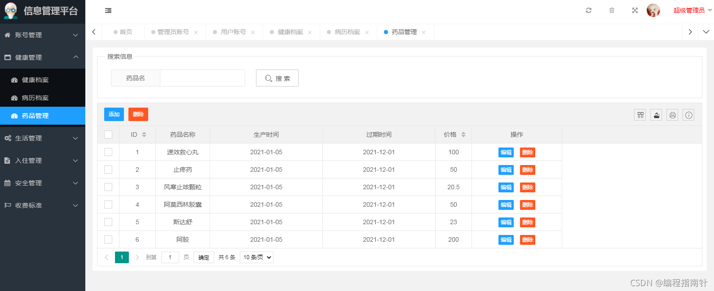Image resolution: width=714 pixels, height=291 pixels.
Task: Click the trash icon in top bar
Action: 612,10
